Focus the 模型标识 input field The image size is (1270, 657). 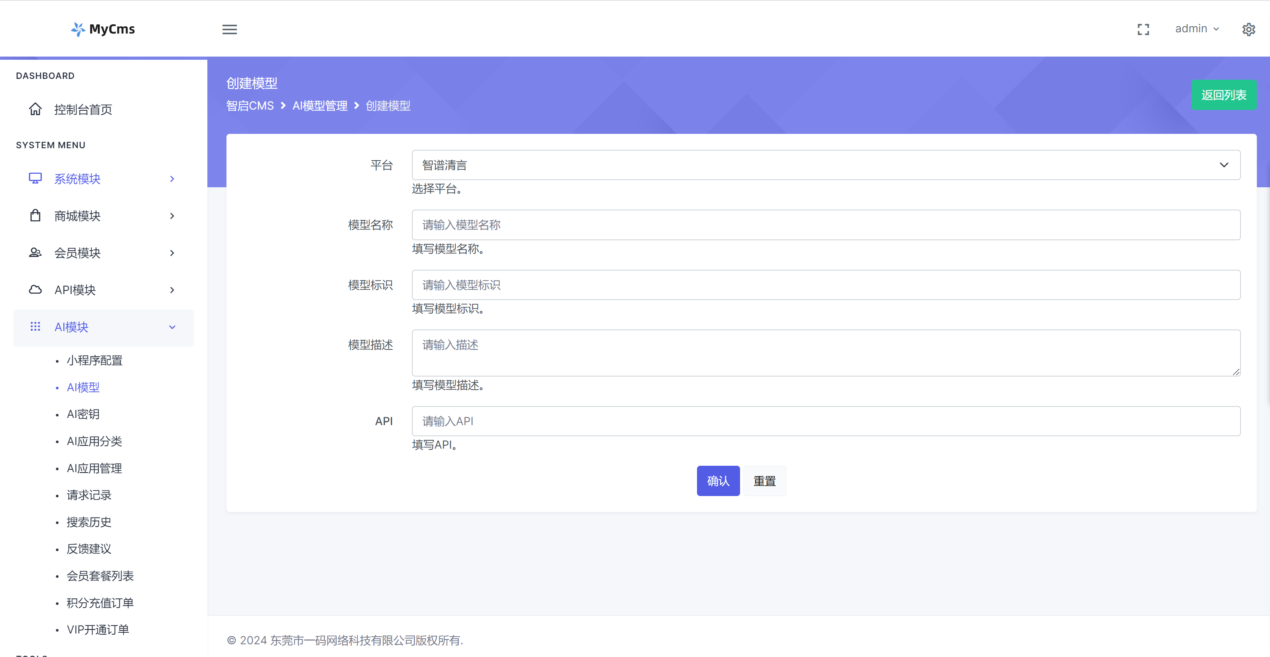(x=826, y=284)
